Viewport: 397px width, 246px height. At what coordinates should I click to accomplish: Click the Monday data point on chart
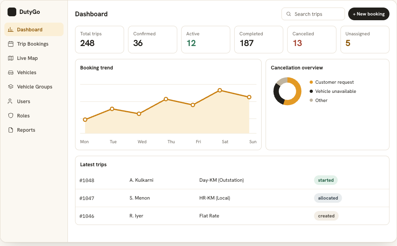(85, 120)
